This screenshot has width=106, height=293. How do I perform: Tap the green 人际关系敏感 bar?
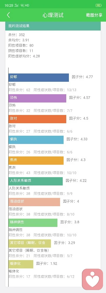click(x=36, y=181)
